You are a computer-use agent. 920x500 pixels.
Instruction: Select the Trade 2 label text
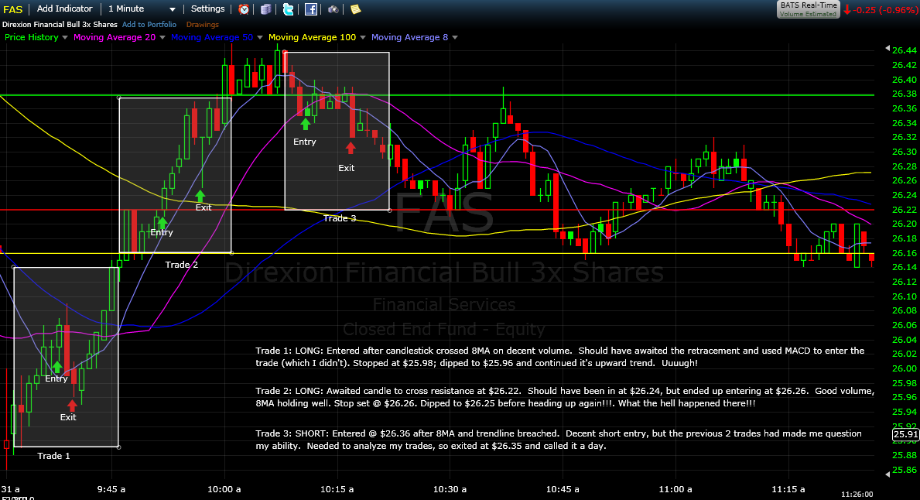tap(181, 265)
